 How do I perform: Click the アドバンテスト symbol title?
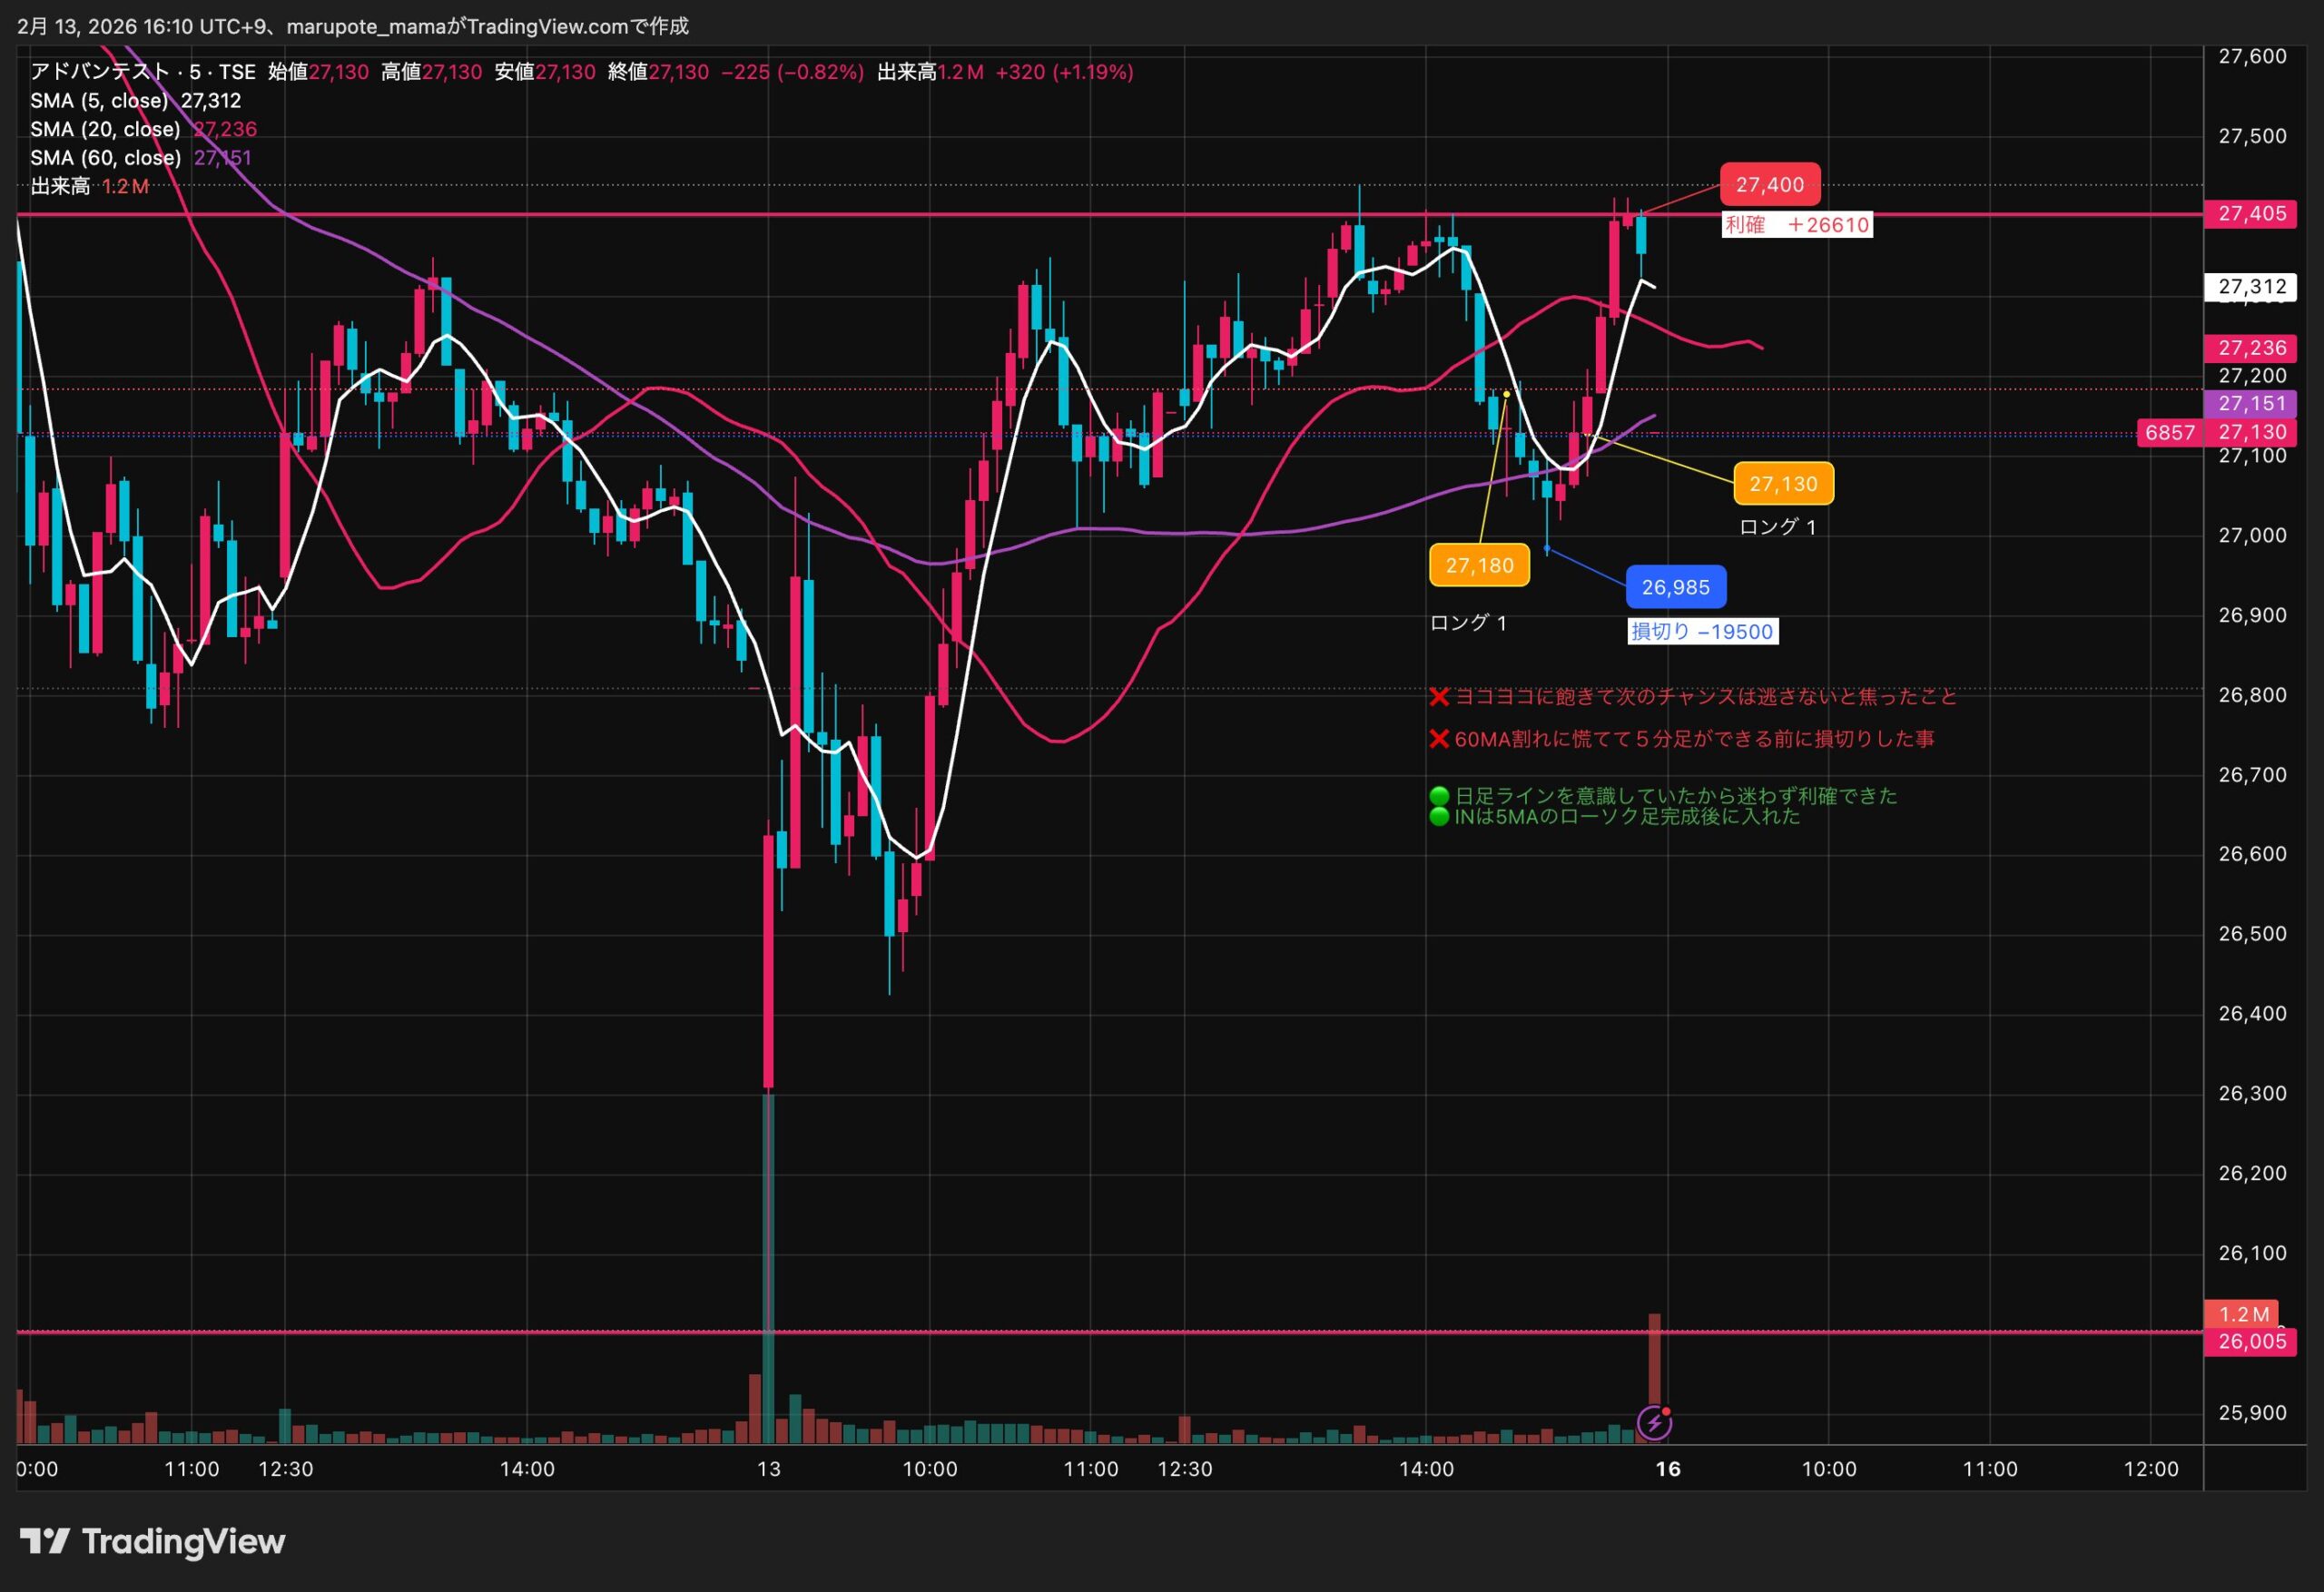(100, 72)
